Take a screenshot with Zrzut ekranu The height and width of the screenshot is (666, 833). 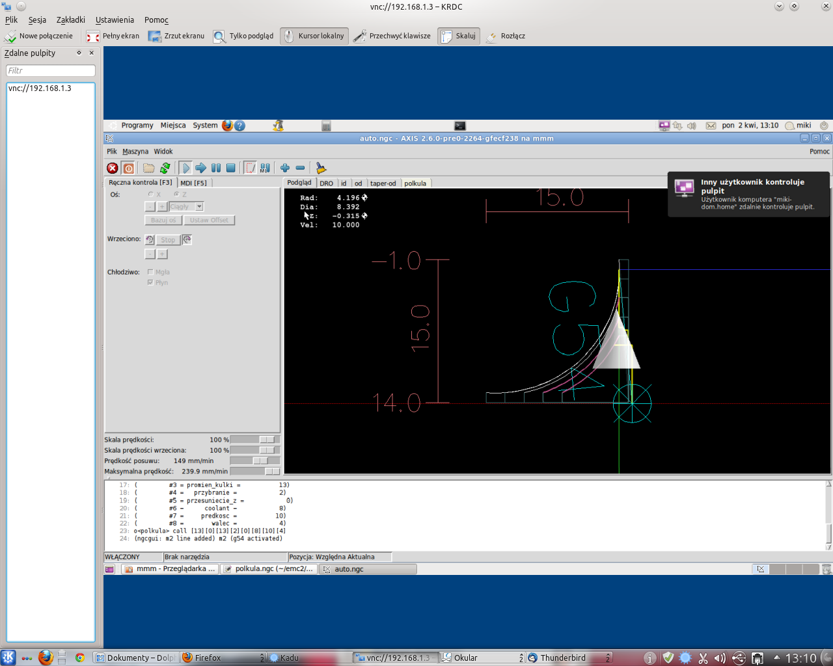[176, 36]
